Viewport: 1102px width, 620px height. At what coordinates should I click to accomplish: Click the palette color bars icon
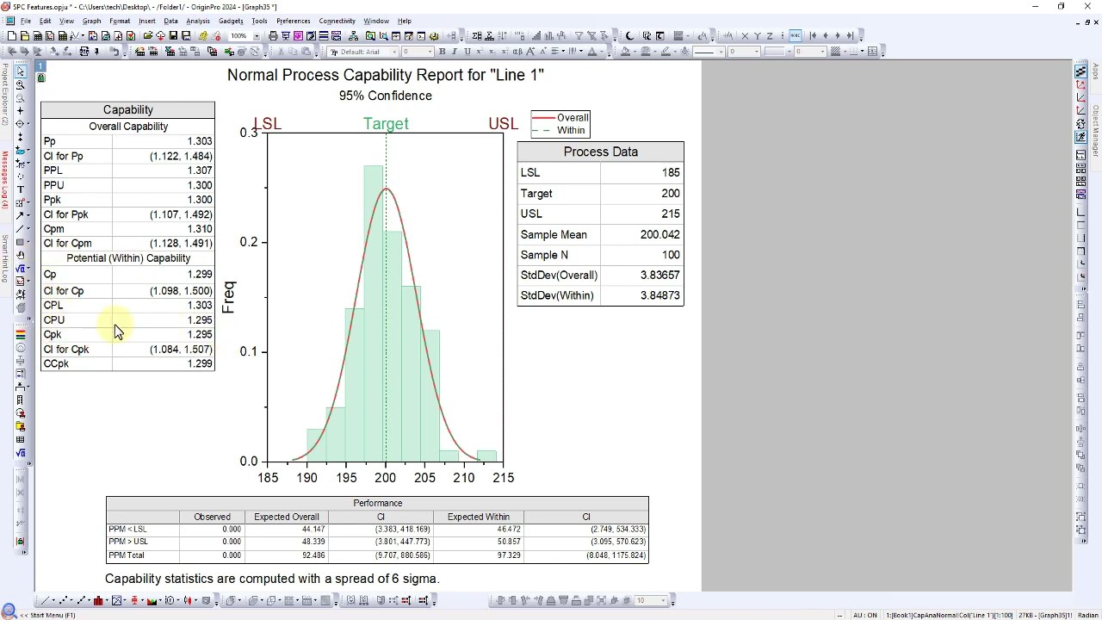pyautogui.click(x=20, y=334)
